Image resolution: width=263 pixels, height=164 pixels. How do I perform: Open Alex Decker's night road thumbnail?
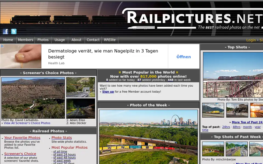click(81, 109)
